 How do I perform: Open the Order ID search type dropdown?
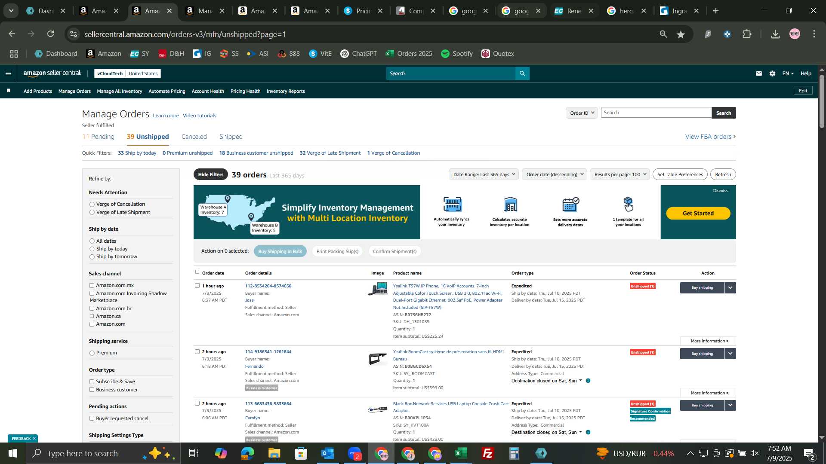(x=582, y=113)
